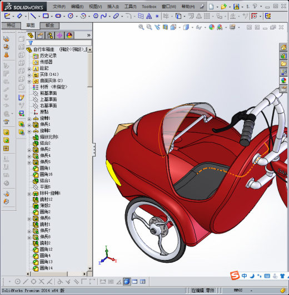
Task: Open the 工具(T) menu
Action: coord(130,7)
